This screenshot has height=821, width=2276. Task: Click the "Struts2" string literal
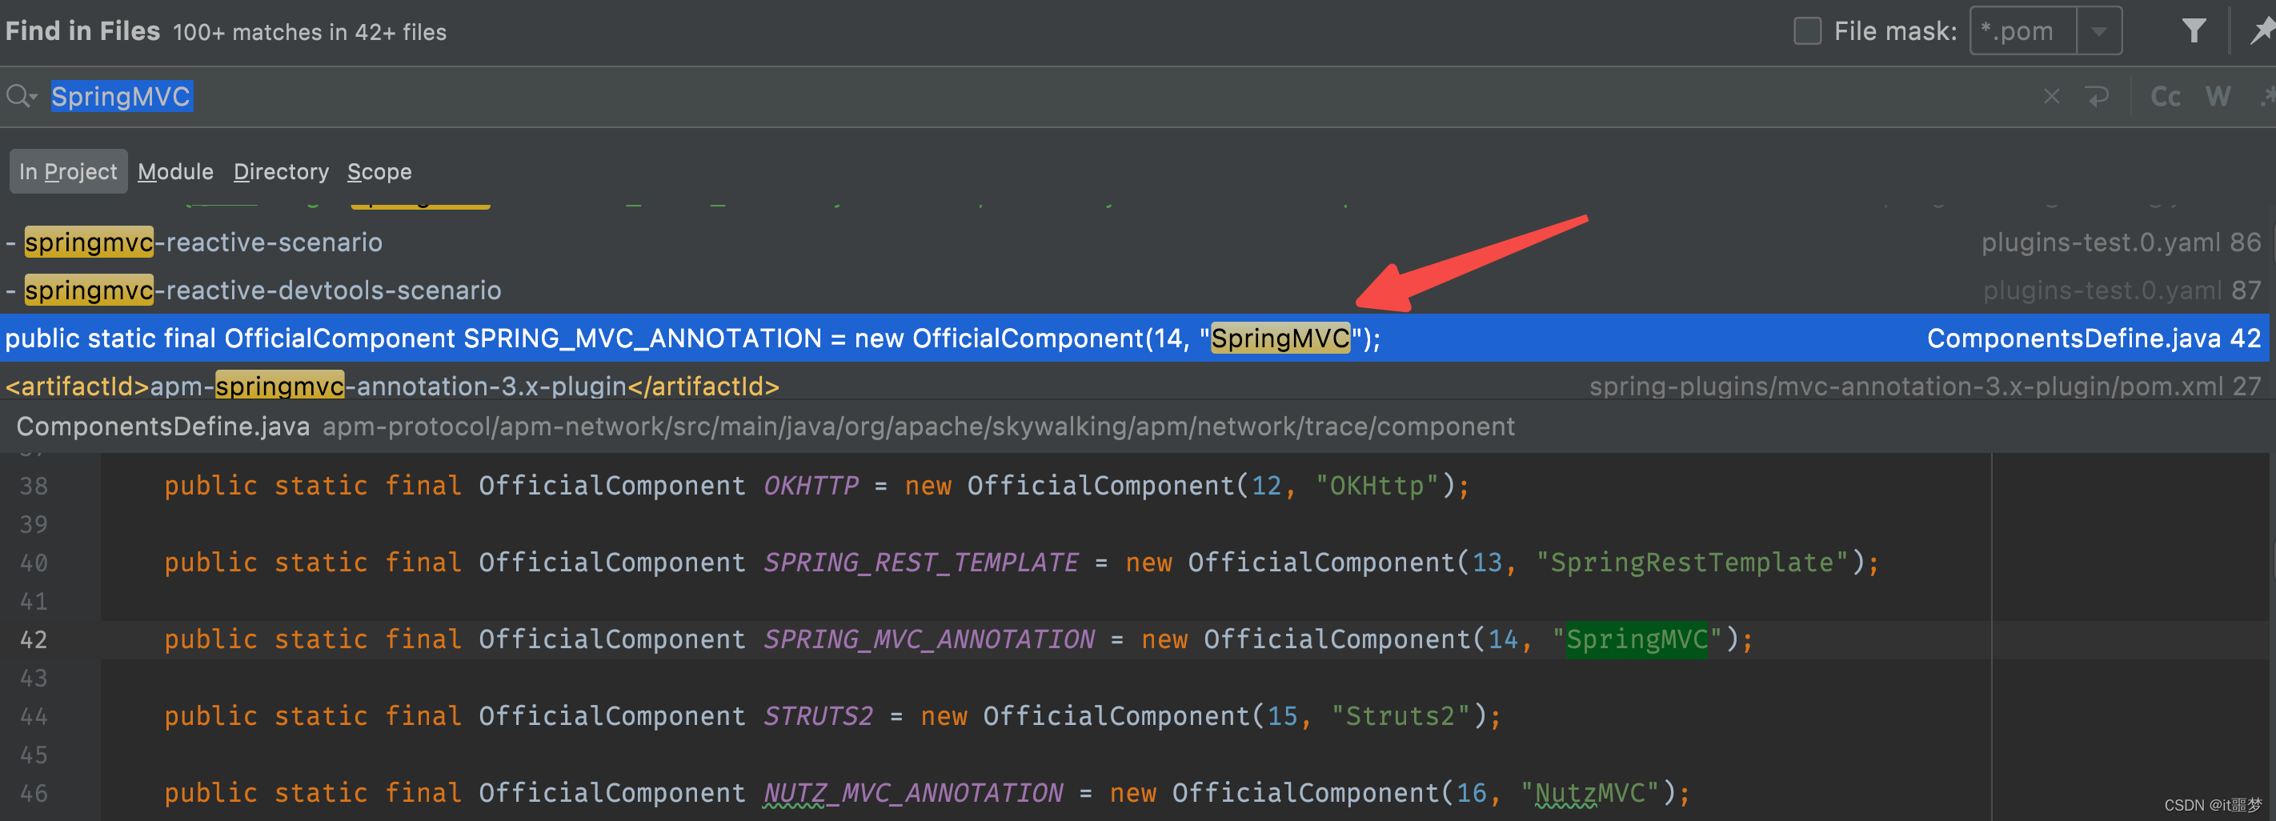[x=1400, y=717]
